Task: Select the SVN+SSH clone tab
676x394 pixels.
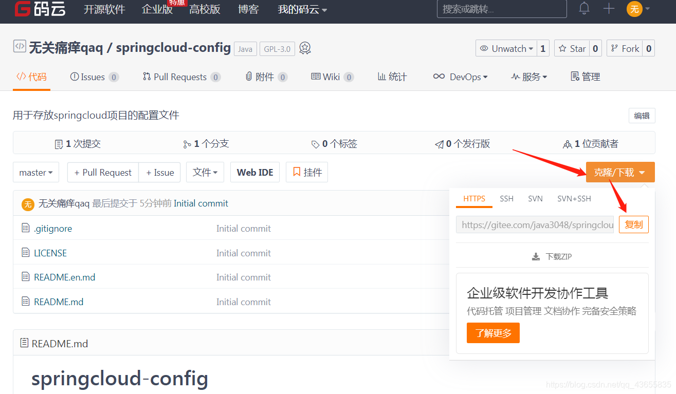Action: [574, 198]
